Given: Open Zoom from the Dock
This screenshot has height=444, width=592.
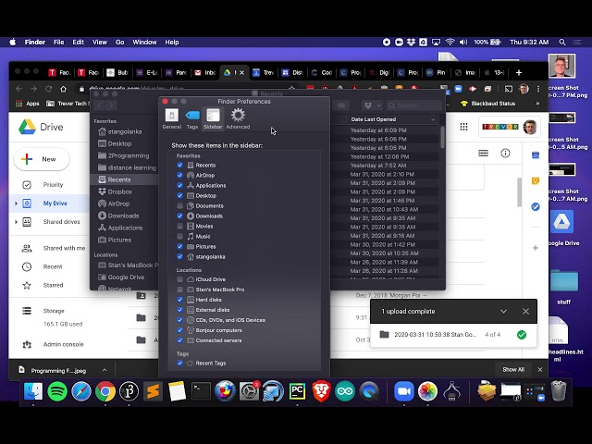Looking at the screenshot, I should pyautogui.click(x=404, y=391).
